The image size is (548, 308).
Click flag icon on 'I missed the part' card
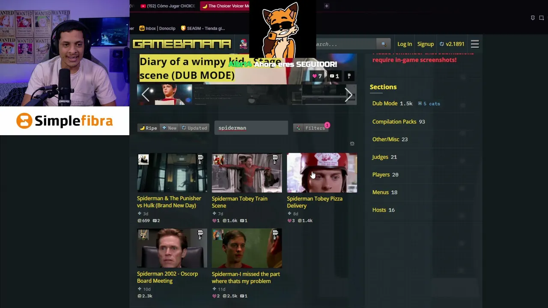coord(275,235)
